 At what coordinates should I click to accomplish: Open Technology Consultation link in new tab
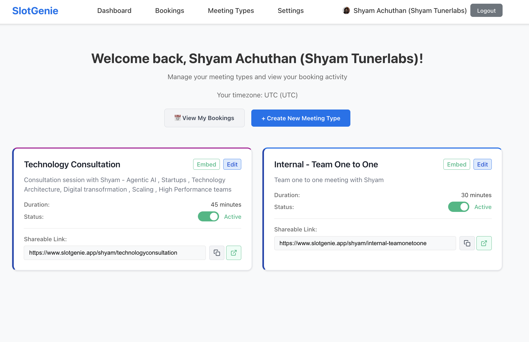click(234, 253)
